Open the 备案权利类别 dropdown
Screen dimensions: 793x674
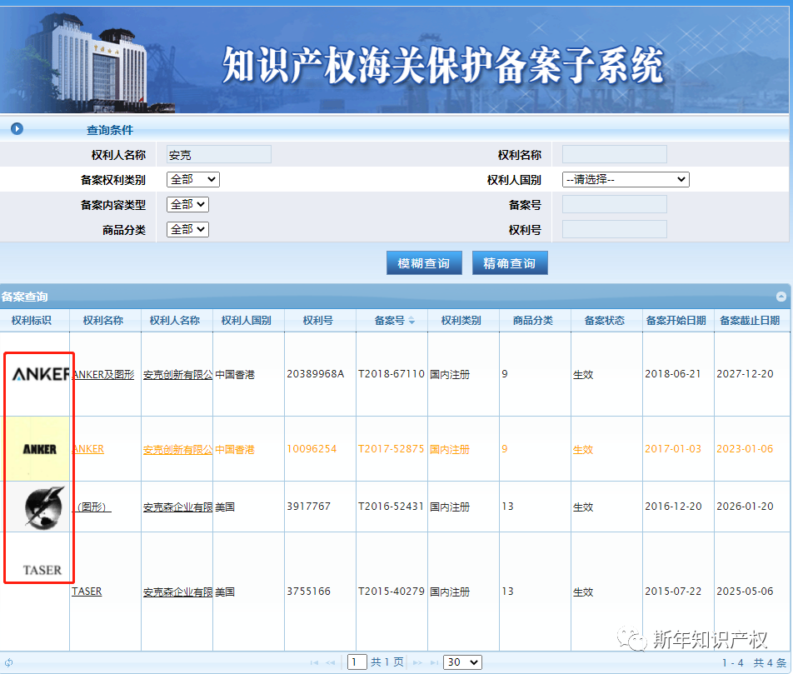coord(192,179)
